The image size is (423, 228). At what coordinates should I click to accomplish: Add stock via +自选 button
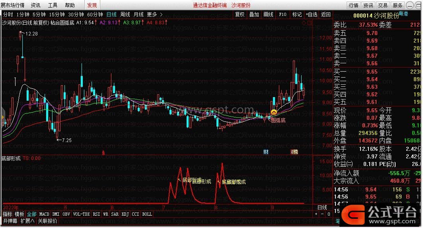point(312,14)
